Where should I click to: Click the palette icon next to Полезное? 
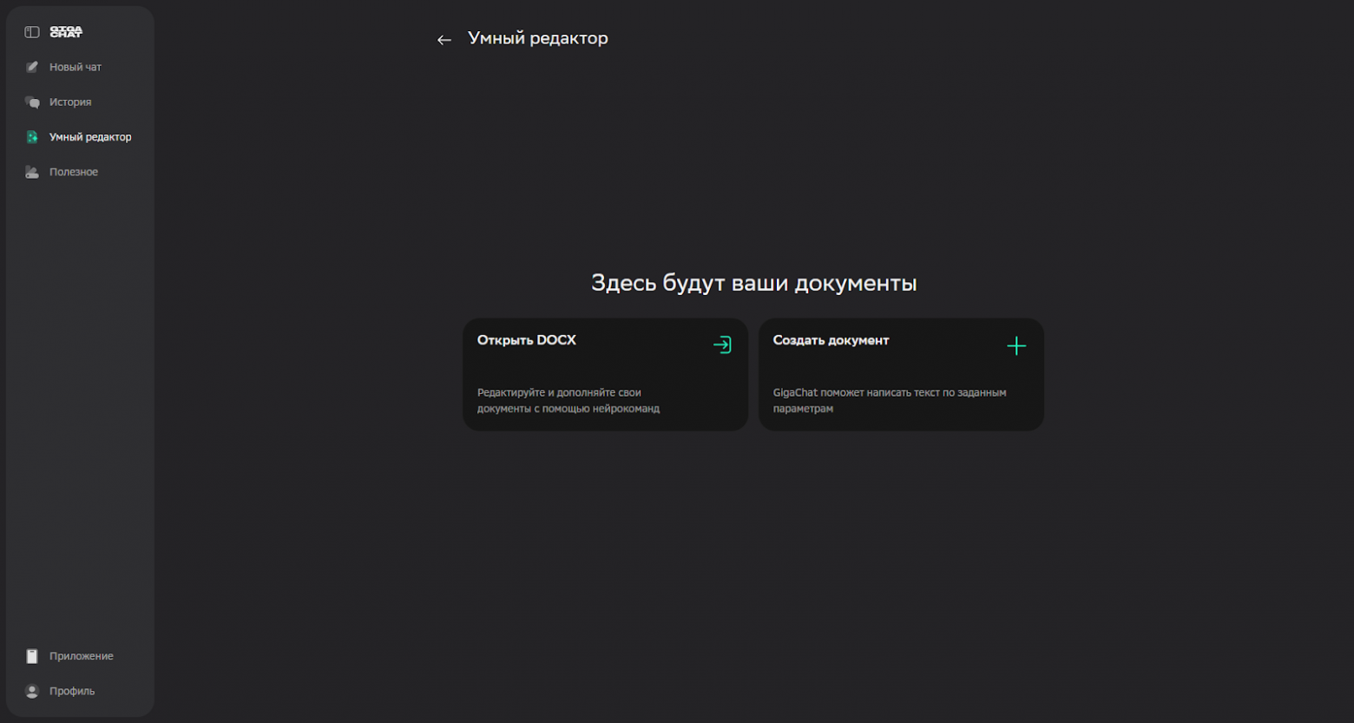tap(32, 171)
